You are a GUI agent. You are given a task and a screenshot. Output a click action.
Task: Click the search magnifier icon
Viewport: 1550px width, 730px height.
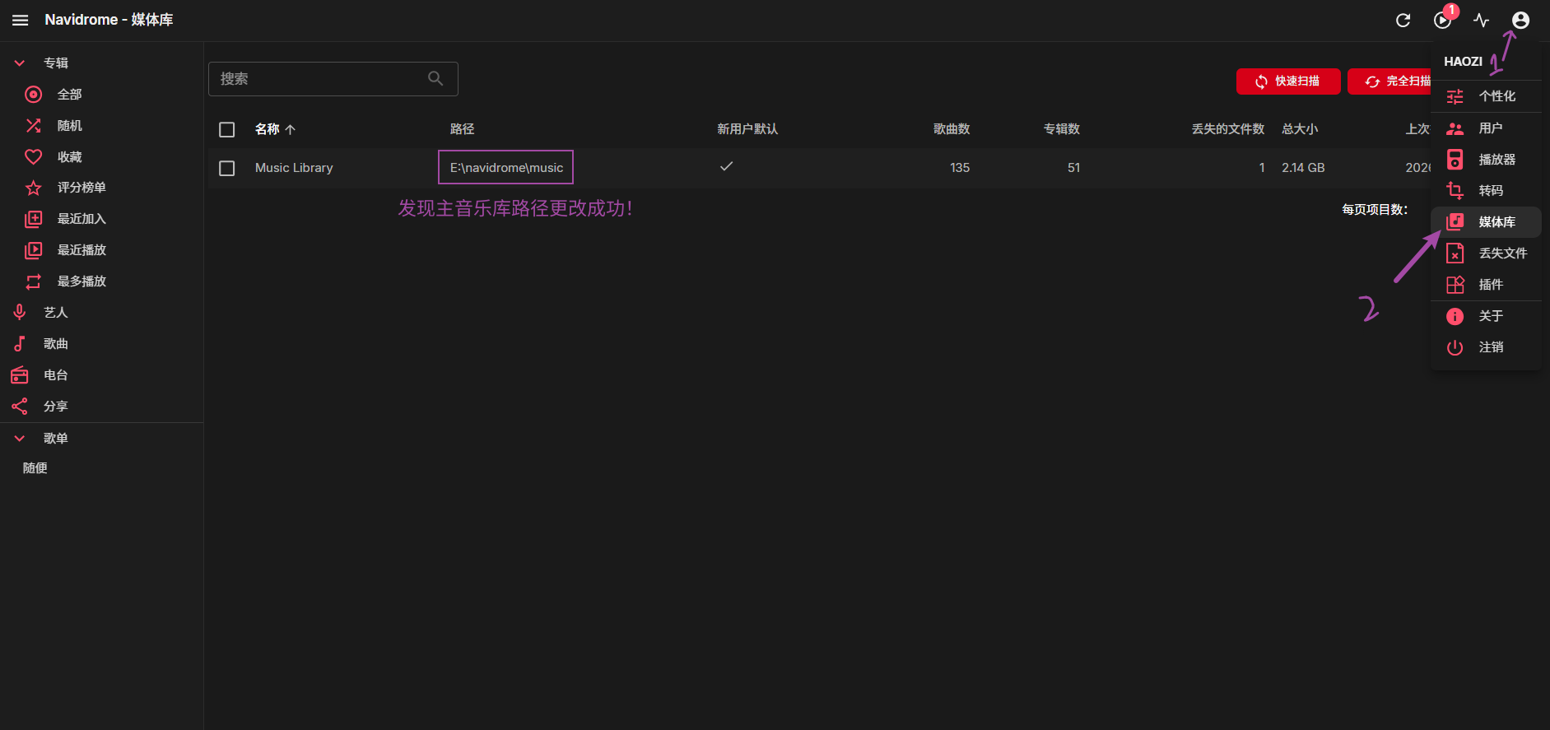[435, 78]
